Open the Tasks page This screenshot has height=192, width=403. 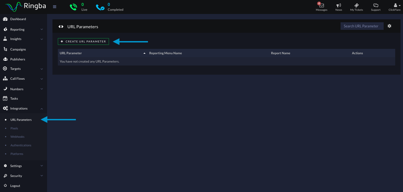[x=14, y=99]
